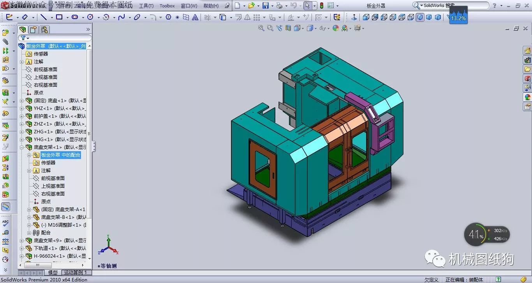532x283 pixels.
Task: Switch to the 运动算例 1 tab
Action: [76, 273]
